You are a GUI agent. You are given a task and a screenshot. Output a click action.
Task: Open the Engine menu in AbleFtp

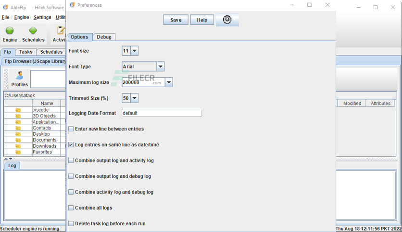point(22,17)
